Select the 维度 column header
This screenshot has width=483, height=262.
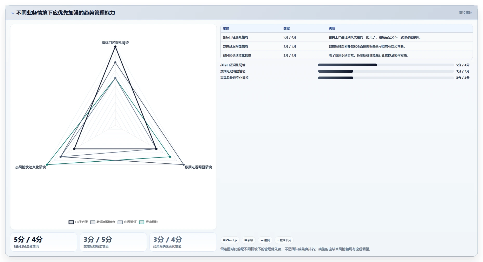[226, 29]
